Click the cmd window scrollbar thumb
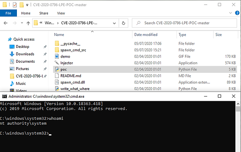The height and width of the screenshot is (152, 241). 238,109
